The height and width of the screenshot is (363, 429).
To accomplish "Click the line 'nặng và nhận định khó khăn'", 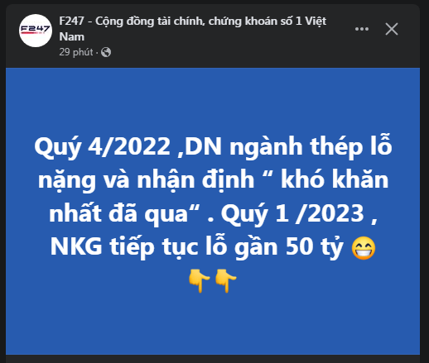I will click(213, 180).
